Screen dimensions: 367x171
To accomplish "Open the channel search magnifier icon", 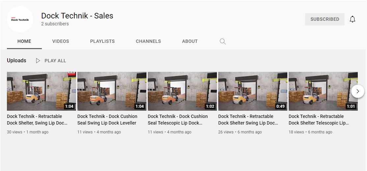I will tap(223, 42).
